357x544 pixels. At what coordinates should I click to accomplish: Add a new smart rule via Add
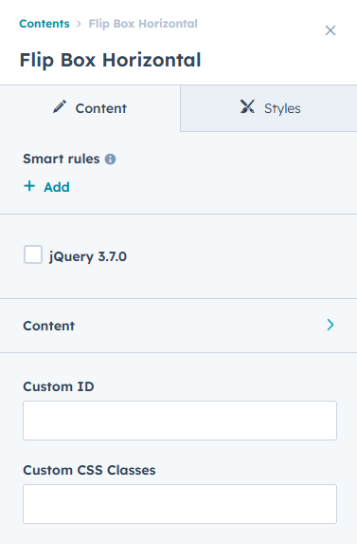pos(46,187)
